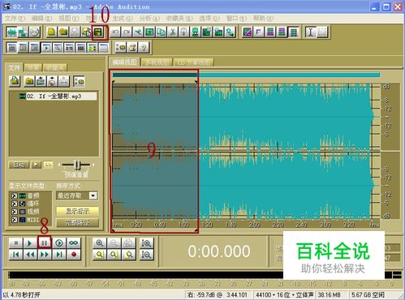Screen dimensions: 405x300
Task: Switch to the 多轨视图 tab
Action: tap(157, 62)
